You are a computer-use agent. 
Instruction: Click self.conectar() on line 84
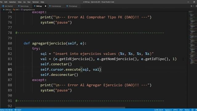tap(56, 64)
